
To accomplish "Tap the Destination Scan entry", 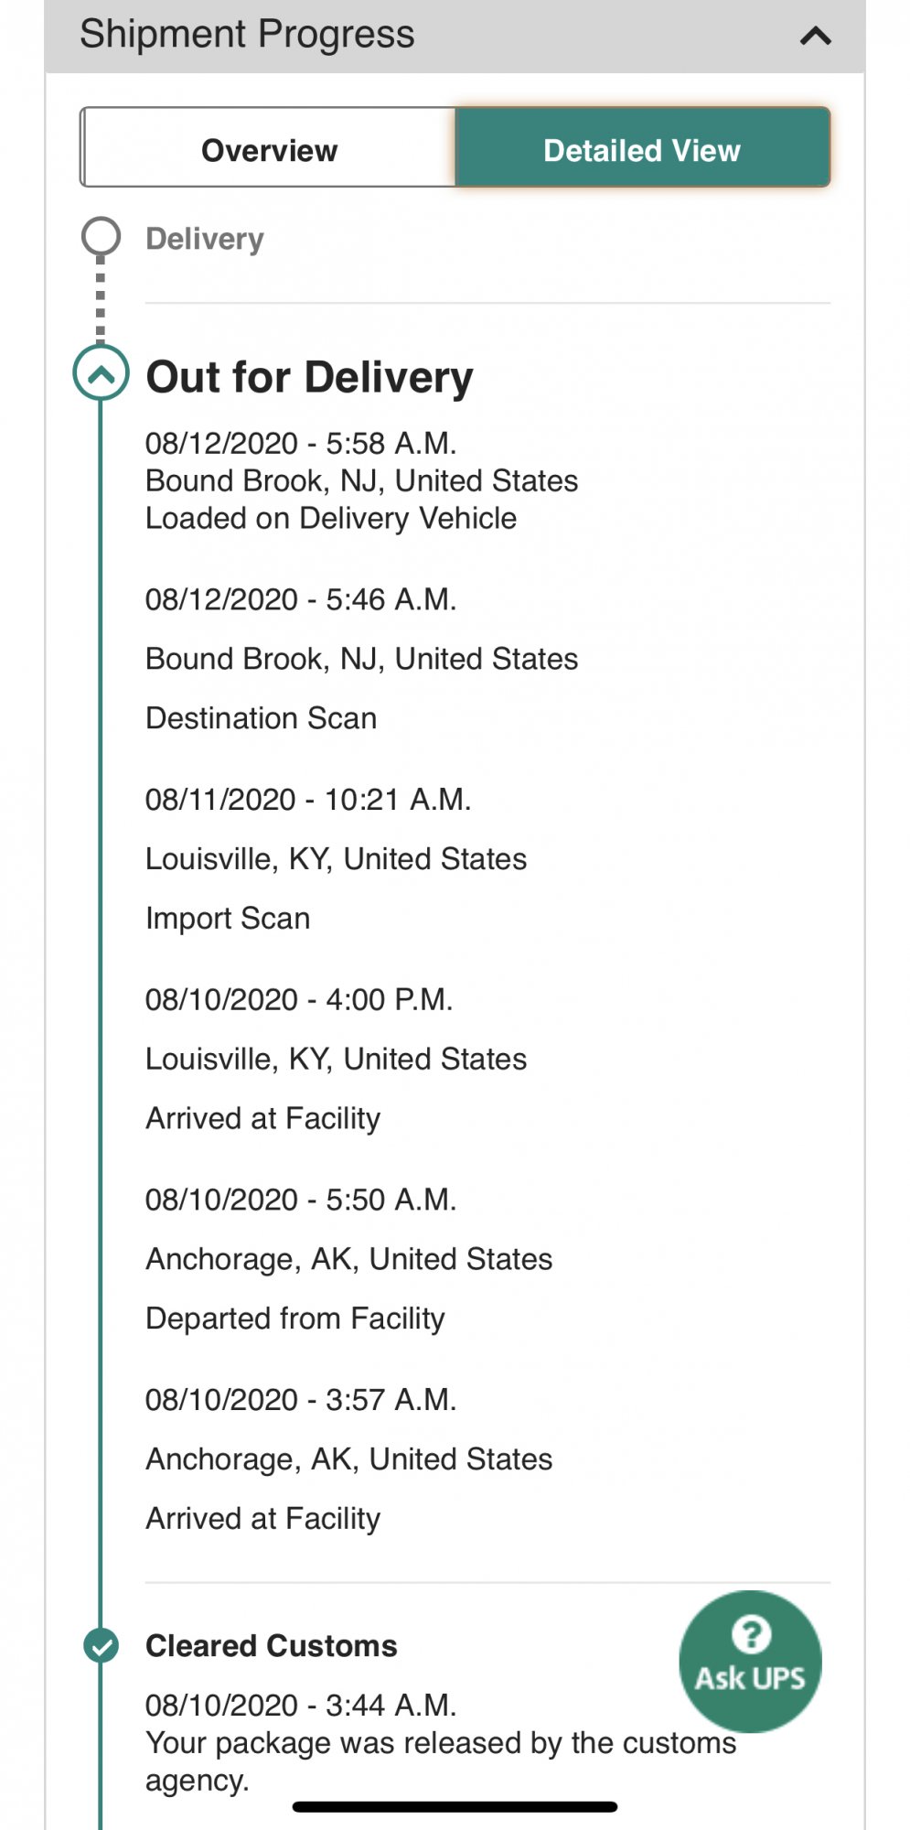I will 262,718.
